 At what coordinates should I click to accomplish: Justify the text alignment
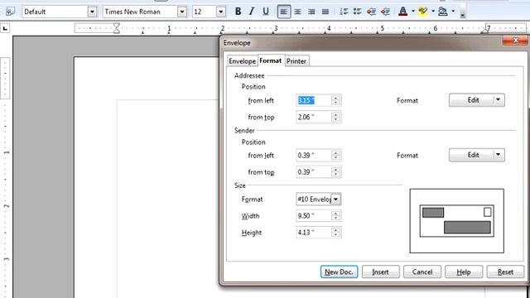325,12
